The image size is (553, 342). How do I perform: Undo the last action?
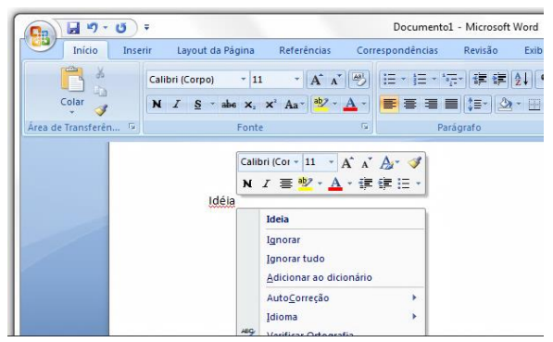pos(93,27)
